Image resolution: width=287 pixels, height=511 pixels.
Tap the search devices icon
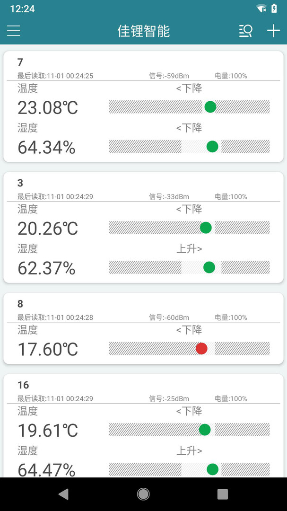click(x=245, y=31)
